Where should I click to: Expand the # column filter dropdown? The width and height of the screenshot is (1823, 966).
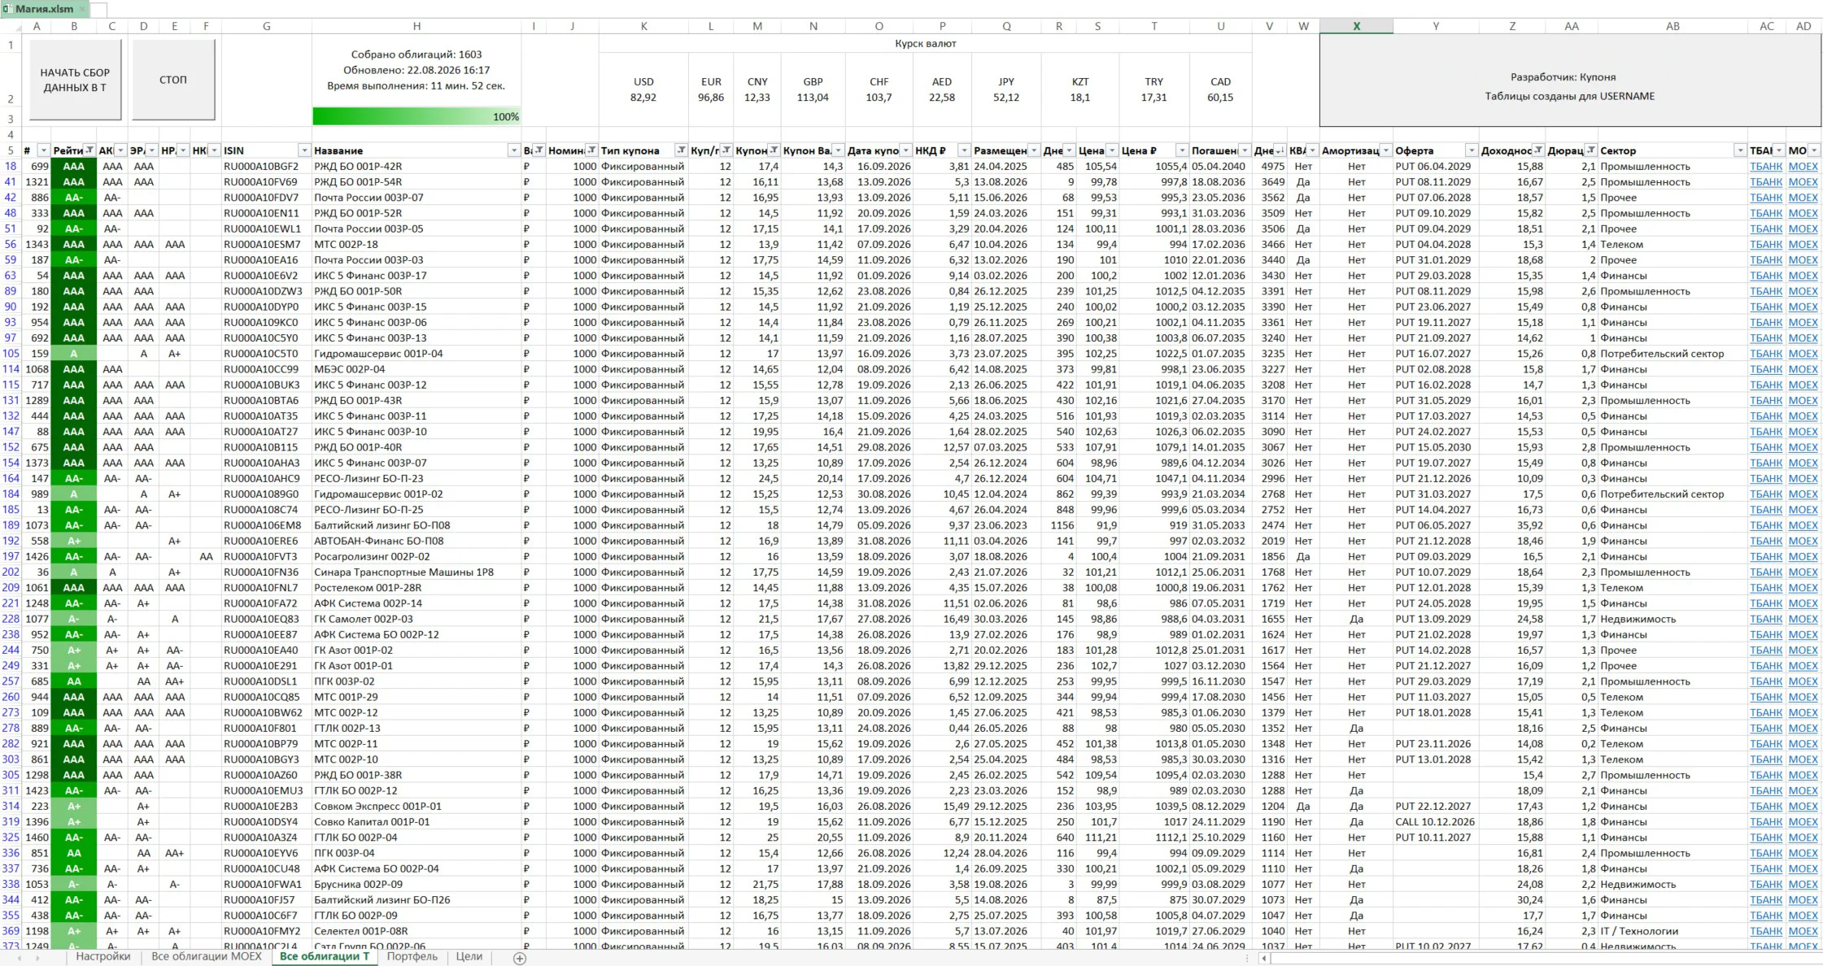[43, 150]
